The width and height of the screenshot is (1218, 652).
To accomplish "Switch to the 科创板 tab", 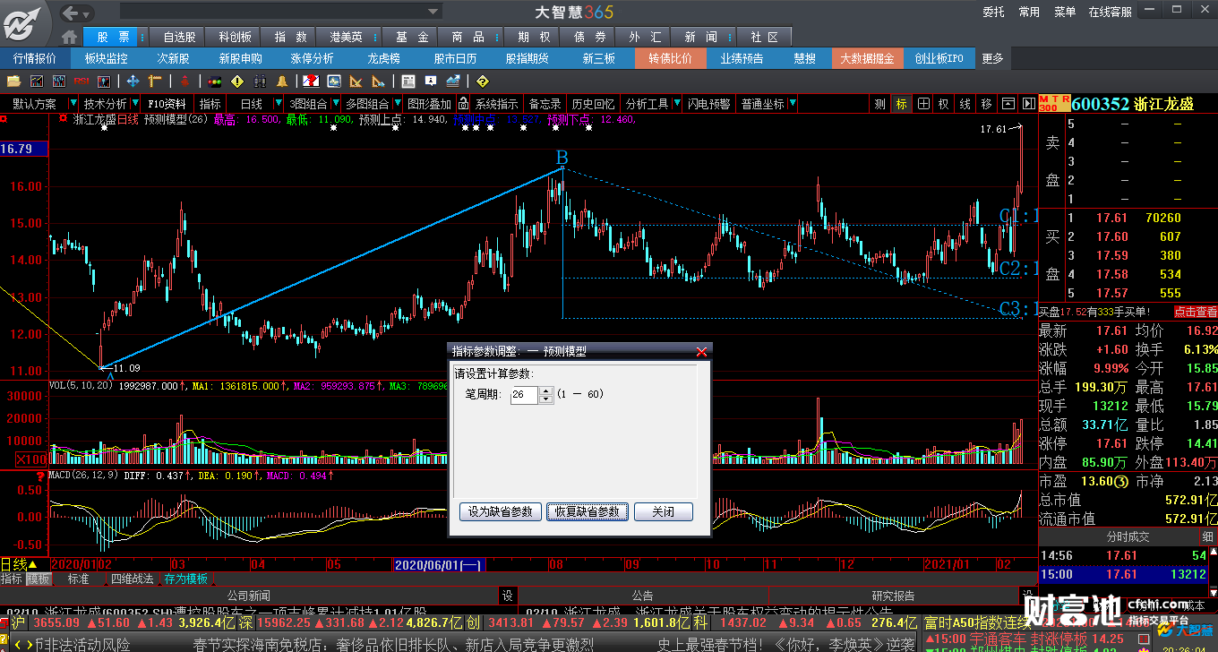I will pos(236,37).
